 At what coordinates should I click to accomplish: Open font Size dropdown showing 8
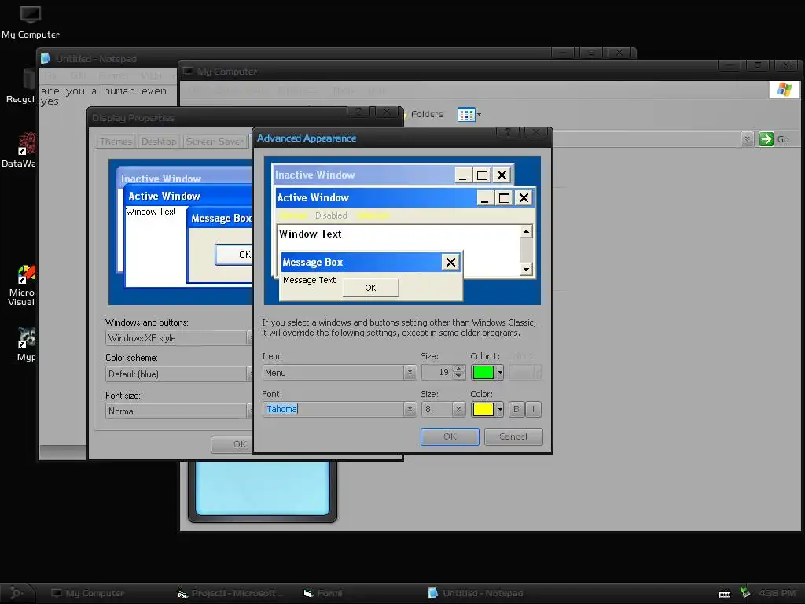click(458, 409)
